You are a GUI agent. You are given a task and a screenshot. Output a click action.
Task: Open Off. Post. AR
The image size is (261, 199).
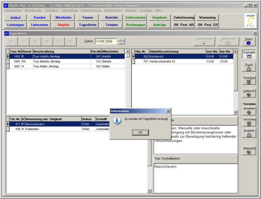click(x=184, y=25)
